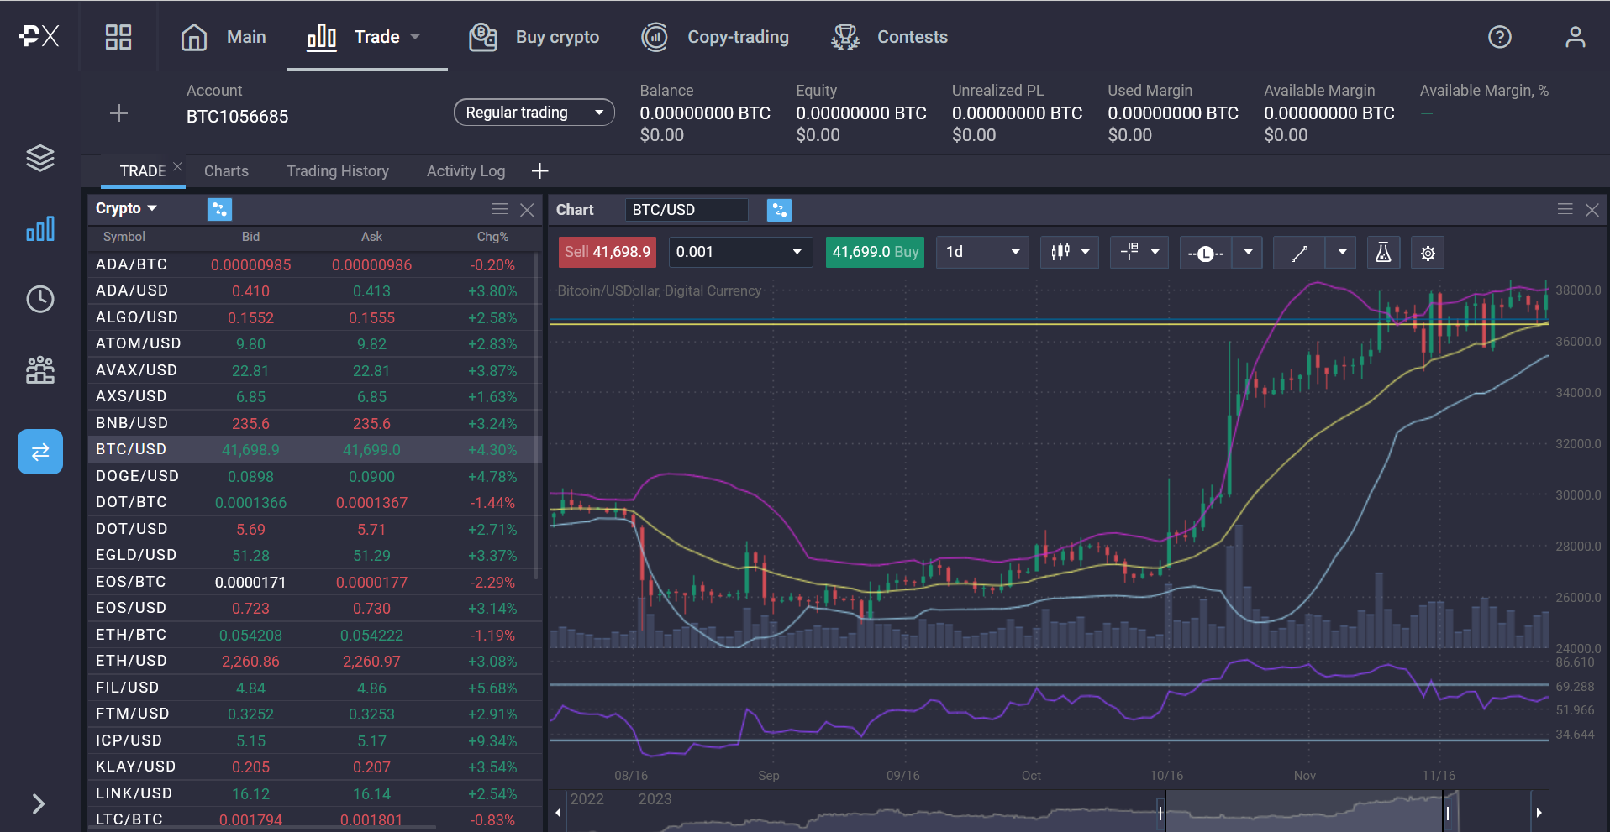The image size is (1610, 832).
Task: Click chart navigator right scroll arrow
Action: [1539, 813]
